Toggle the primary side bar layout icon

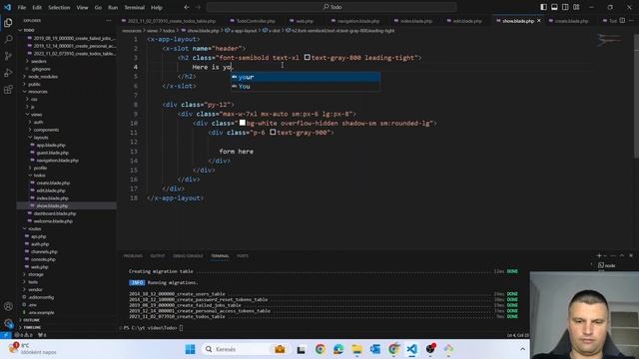[543, 7]
